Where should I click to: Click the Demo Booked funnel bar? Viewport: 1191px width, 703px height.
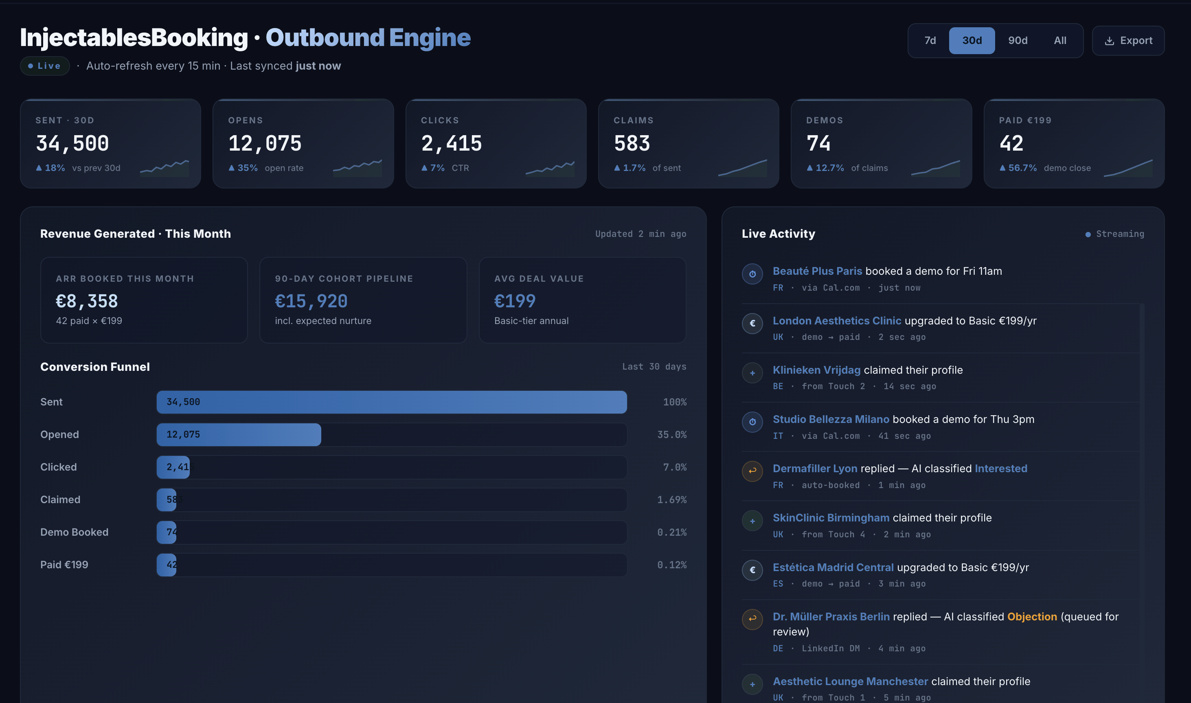167,532
